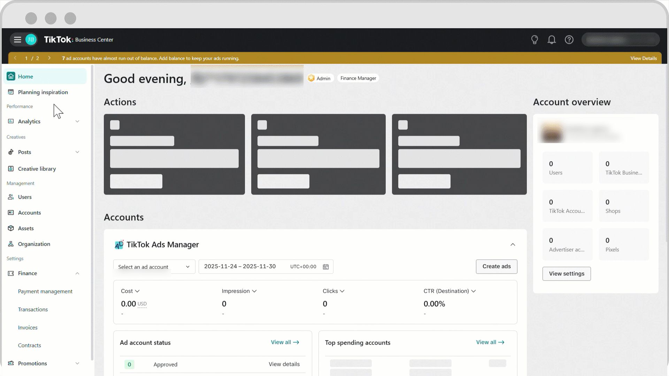This screenshot has height=376, width=669.
Task: Click the help question mark icon
Action: (569, 39)
